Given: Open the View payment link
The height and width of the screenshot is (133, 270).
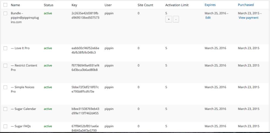Looking at the screenshot, I should [x=248, y=18].
